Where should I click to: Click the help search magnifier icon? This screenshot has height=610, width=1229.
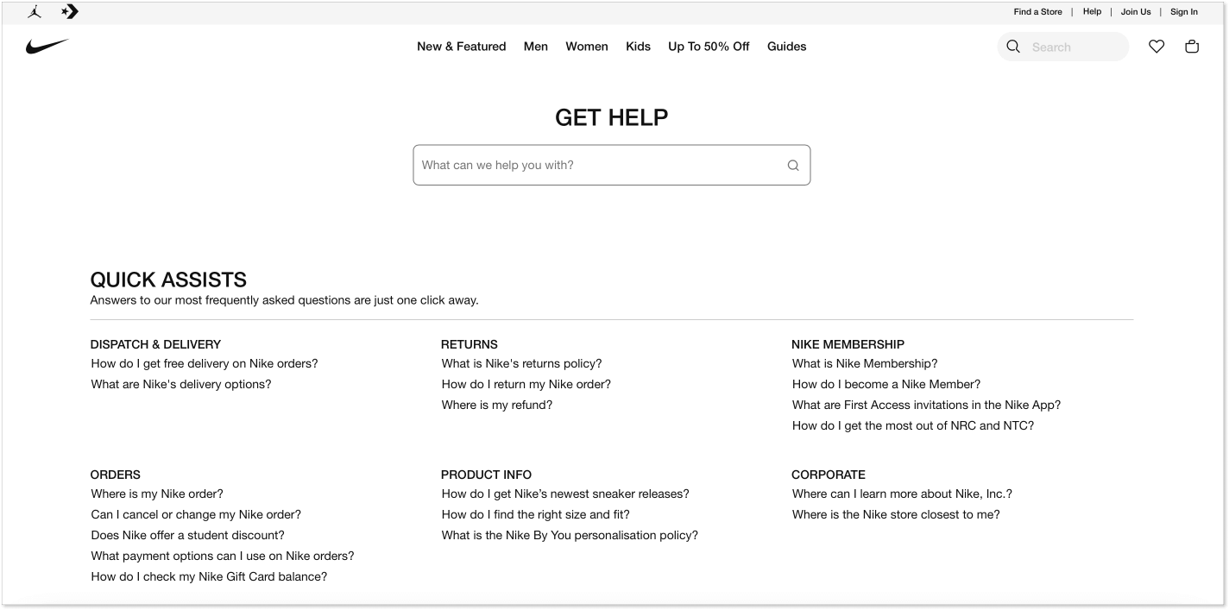793,166
